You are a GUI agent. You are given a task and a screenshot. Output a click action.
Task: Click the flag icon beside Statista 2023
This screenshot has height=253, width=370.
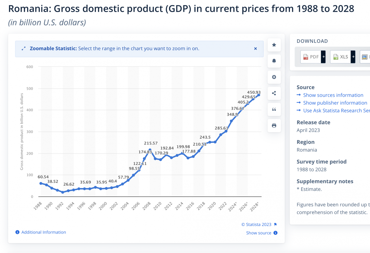pyautogui.click(x=276, y=224)
